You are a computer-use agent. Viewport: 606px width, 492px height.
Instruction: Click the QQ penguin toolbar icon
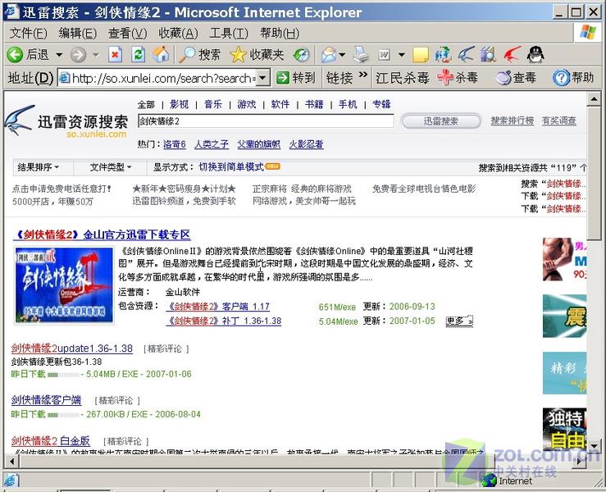(x=535, y=55)
